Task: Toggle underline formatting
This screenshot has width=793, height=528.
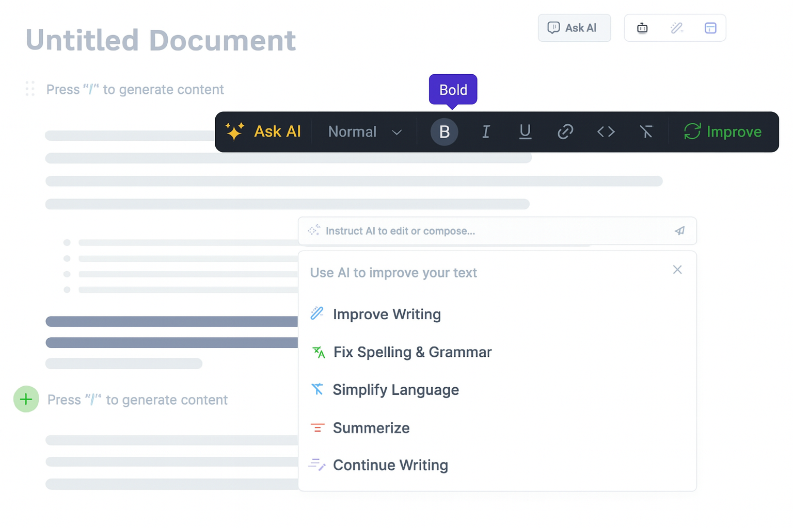Action: (525, 132)
